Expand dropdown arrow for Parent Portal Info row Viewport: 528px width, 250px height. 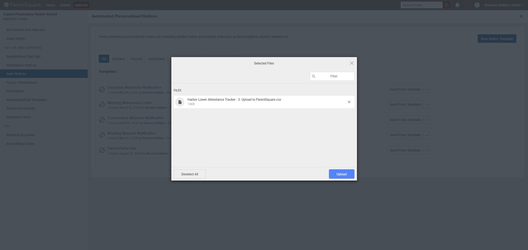coord(427,150)
